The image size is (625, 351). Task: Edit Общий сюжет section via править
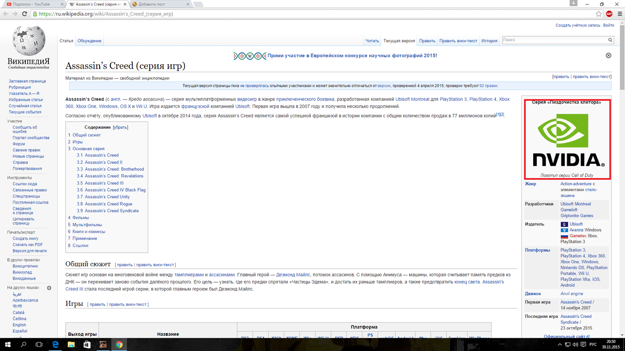point(125,265)
